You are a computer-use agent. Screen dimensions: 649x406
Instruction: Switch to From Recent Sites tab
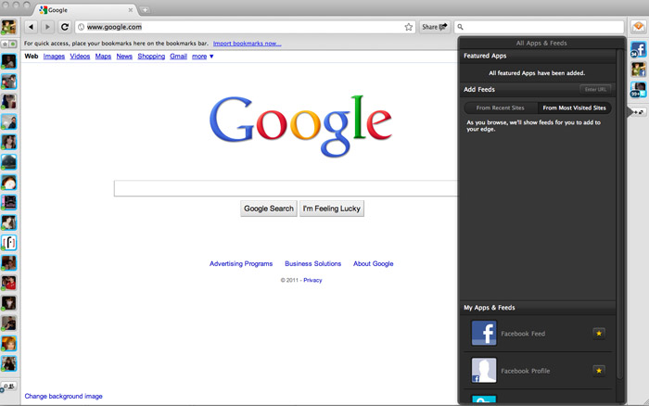point(501,108)
